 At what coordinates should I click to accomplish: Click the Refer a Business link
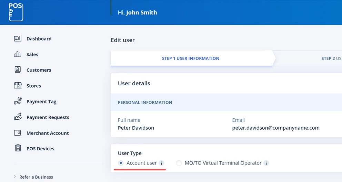point(36,177)
